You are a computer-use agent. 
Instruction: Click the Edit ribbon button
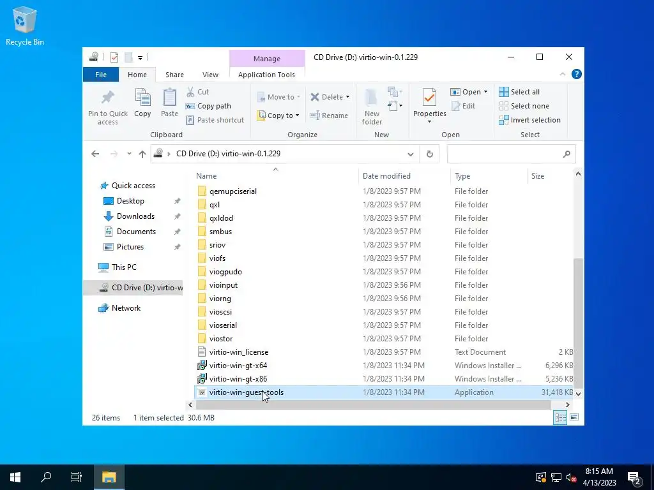click(x=464, y=106)
